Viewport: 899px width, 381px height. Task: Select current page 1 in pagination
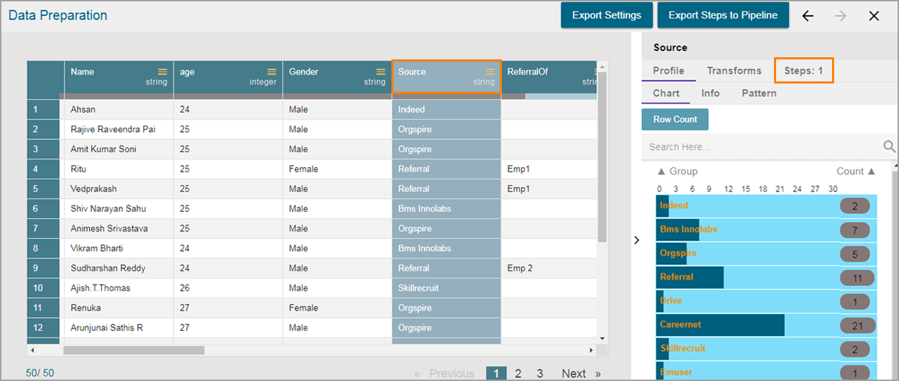coord(496,373)
